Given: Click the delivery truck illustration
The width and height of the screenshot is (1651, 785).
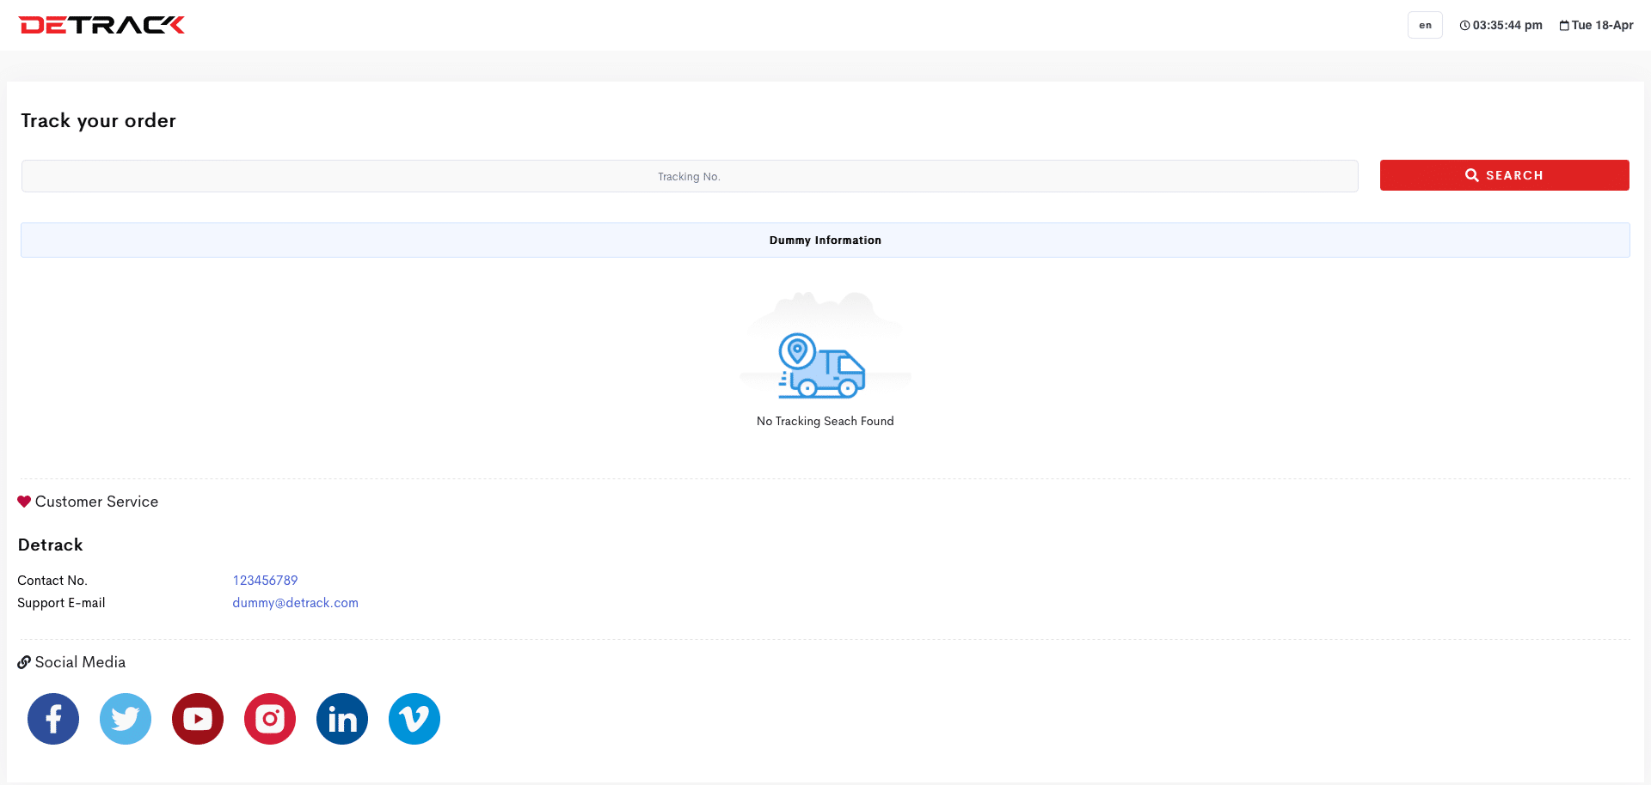Looking at the screenshot, I should coord(822,366).
